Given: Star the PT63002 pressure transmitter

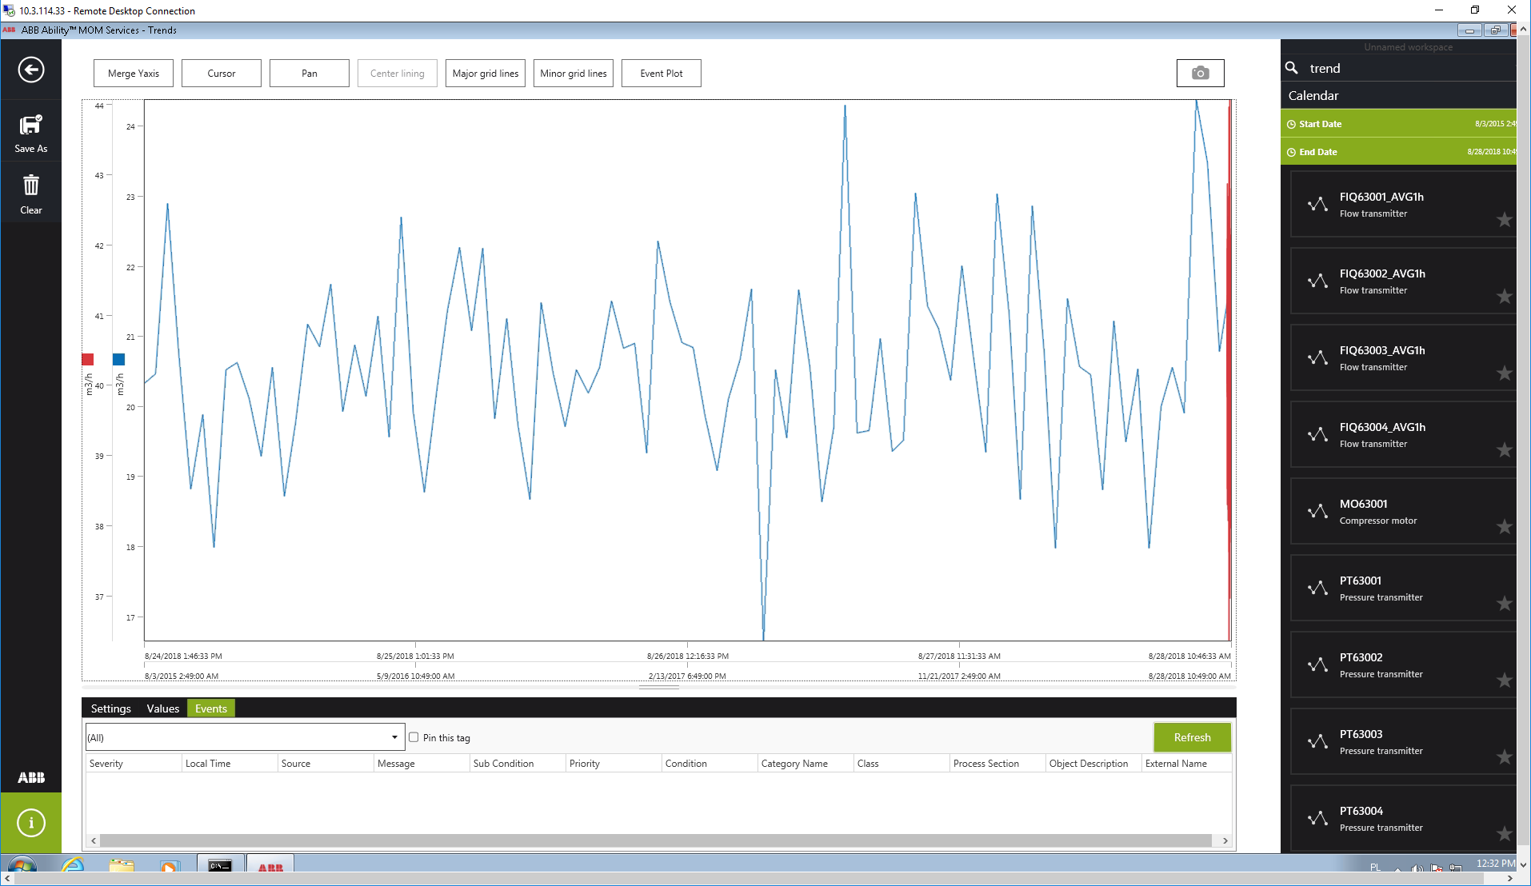Looking at the screenshot, I should tap(1504, 680).
